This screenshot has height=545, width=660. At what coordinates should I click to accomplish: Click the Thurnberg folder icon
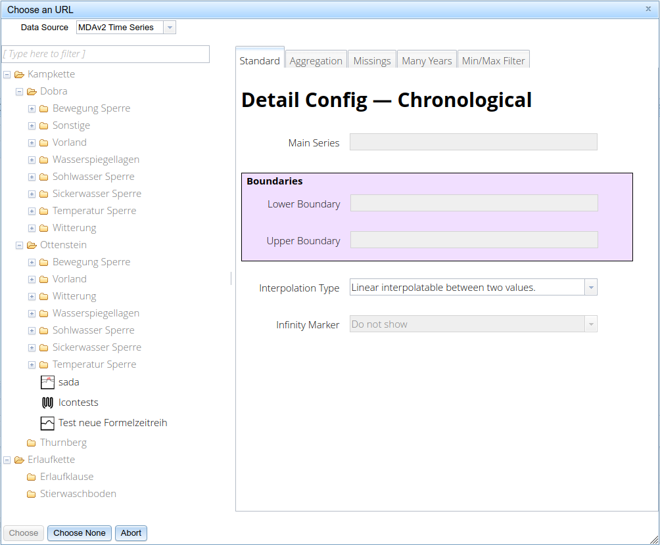click(31, 443)
